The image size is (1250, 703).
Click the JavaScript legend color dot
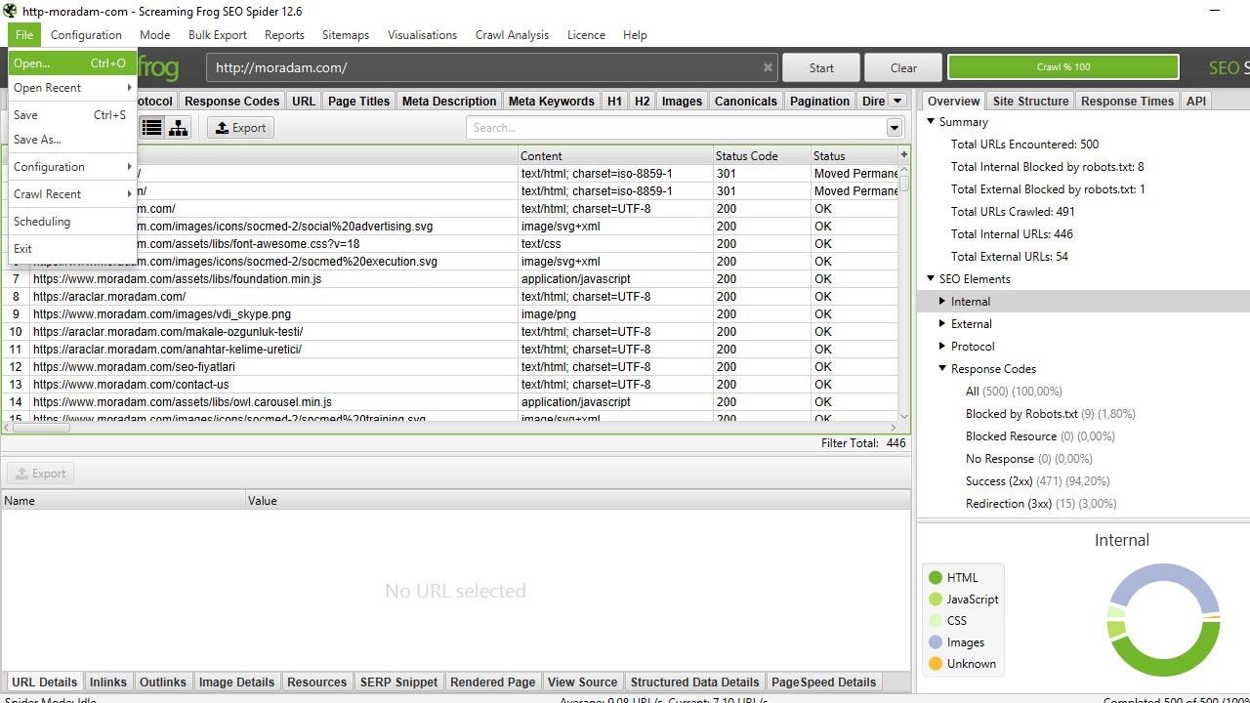click(x=936, y=600)
